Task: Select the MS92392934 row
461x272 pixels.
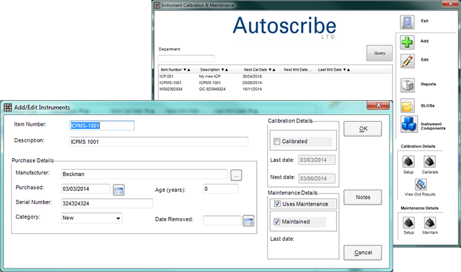Action: (x=275, y=89)
